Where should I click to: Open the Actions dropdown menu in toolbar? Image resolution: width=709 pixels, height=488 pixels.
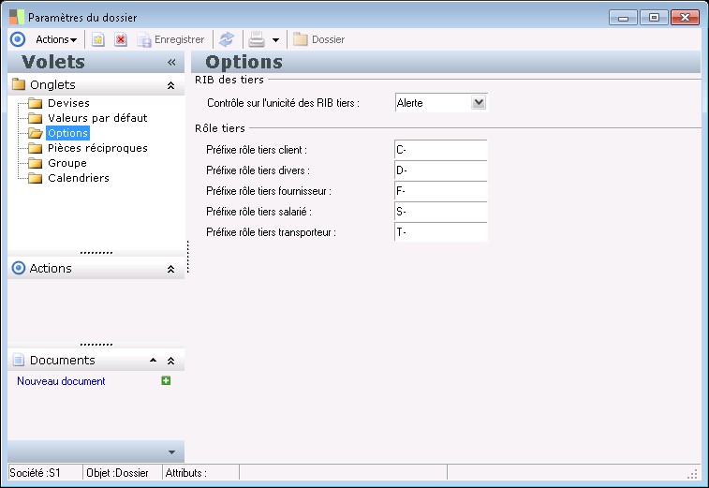coord(55,39)
